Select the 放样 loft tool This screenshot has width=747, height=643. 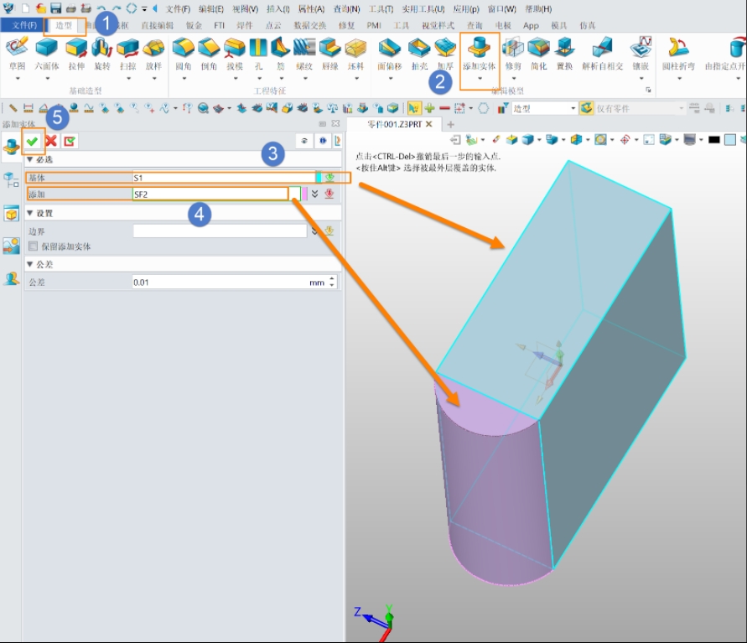[153, 54]
